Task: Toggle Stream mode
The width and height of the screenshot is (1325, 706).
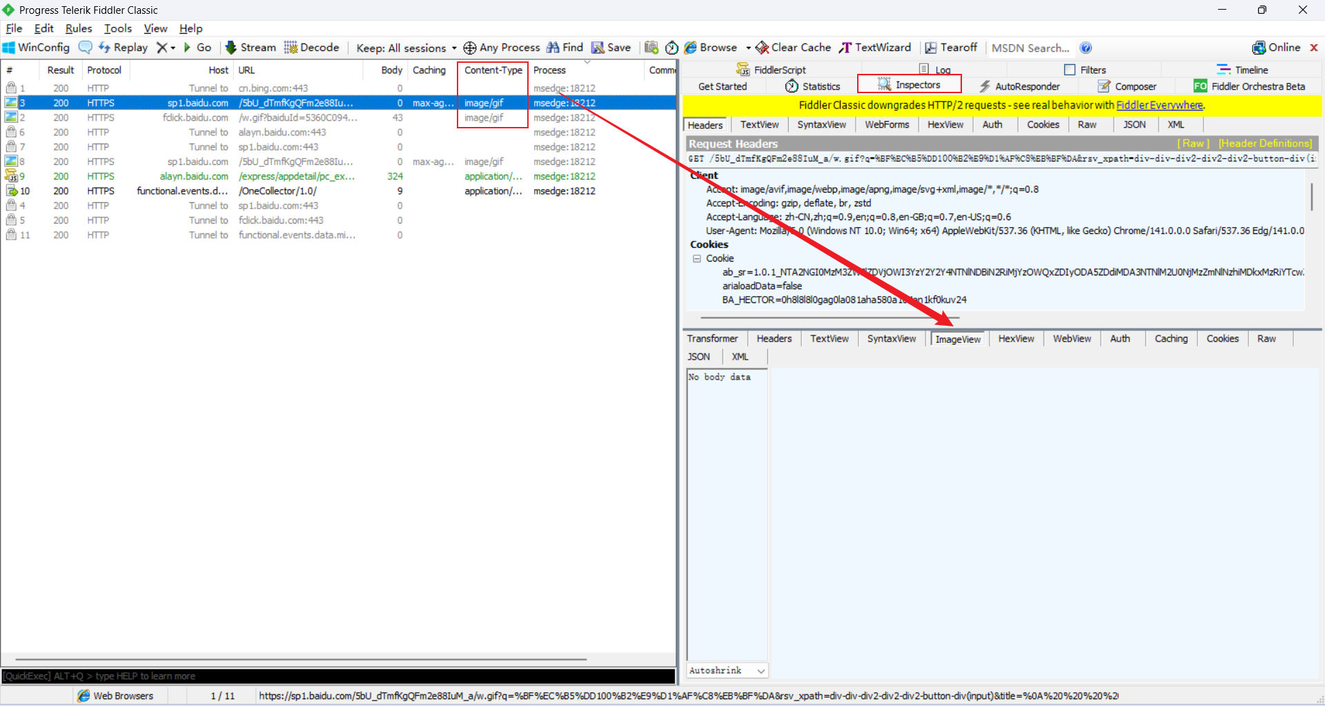Action: pyautogui.click(x=251, y=48)
